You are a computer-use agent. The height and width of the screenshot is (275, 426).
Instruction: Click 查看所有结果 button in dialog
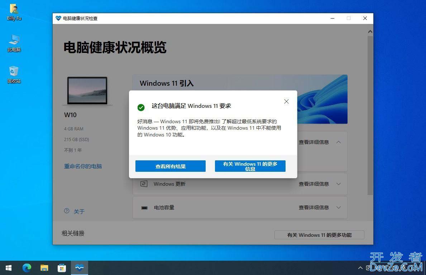[x=170, y=166]
